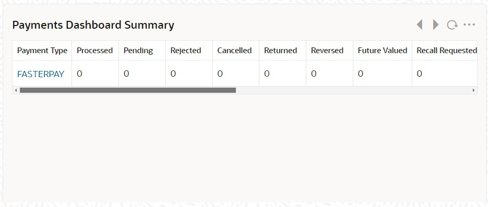Click the previous page left arrow icon
The width and height of the screenshot is (489, 207).
tap(420, 25)
